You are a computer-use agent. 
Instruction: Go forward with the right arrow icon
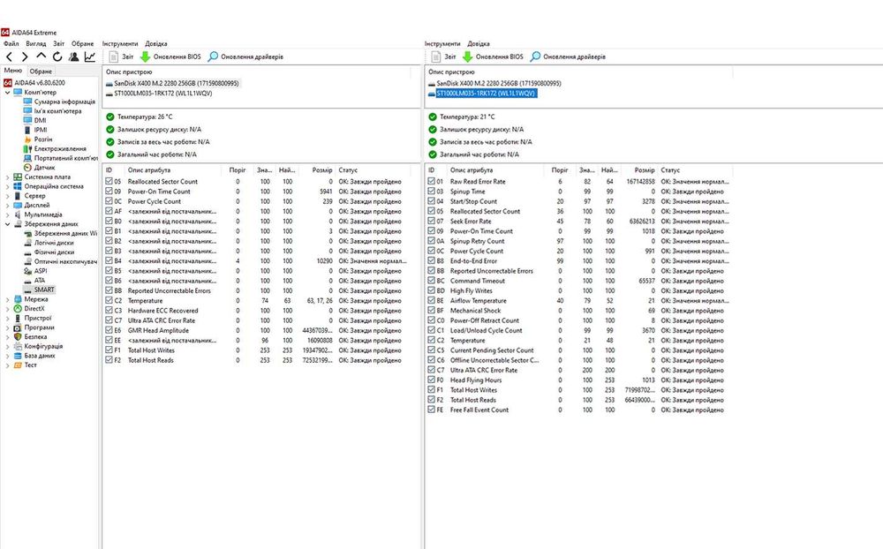point(25,56)
